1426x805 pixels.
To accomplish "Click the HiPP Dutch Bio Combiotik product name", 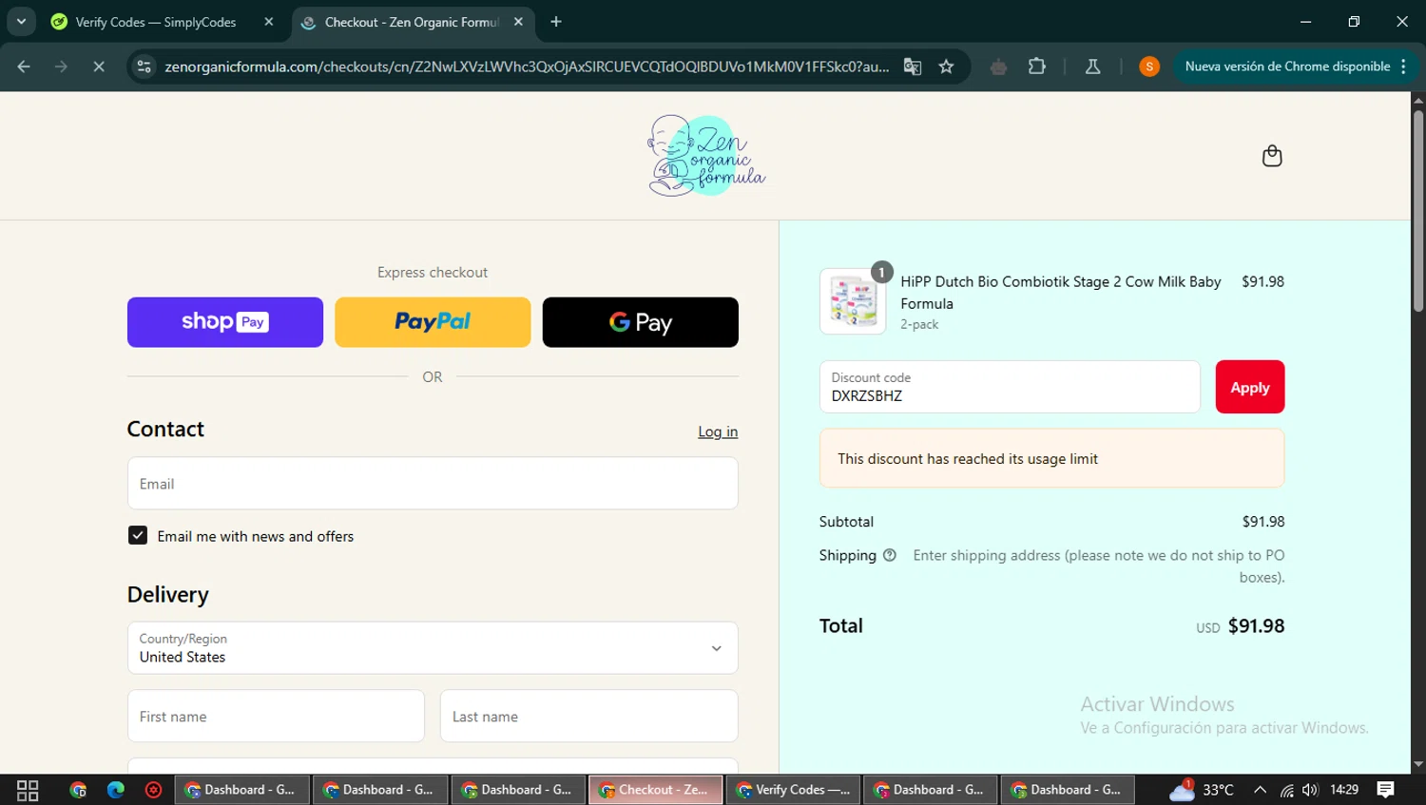I will tap(1061, 293).
